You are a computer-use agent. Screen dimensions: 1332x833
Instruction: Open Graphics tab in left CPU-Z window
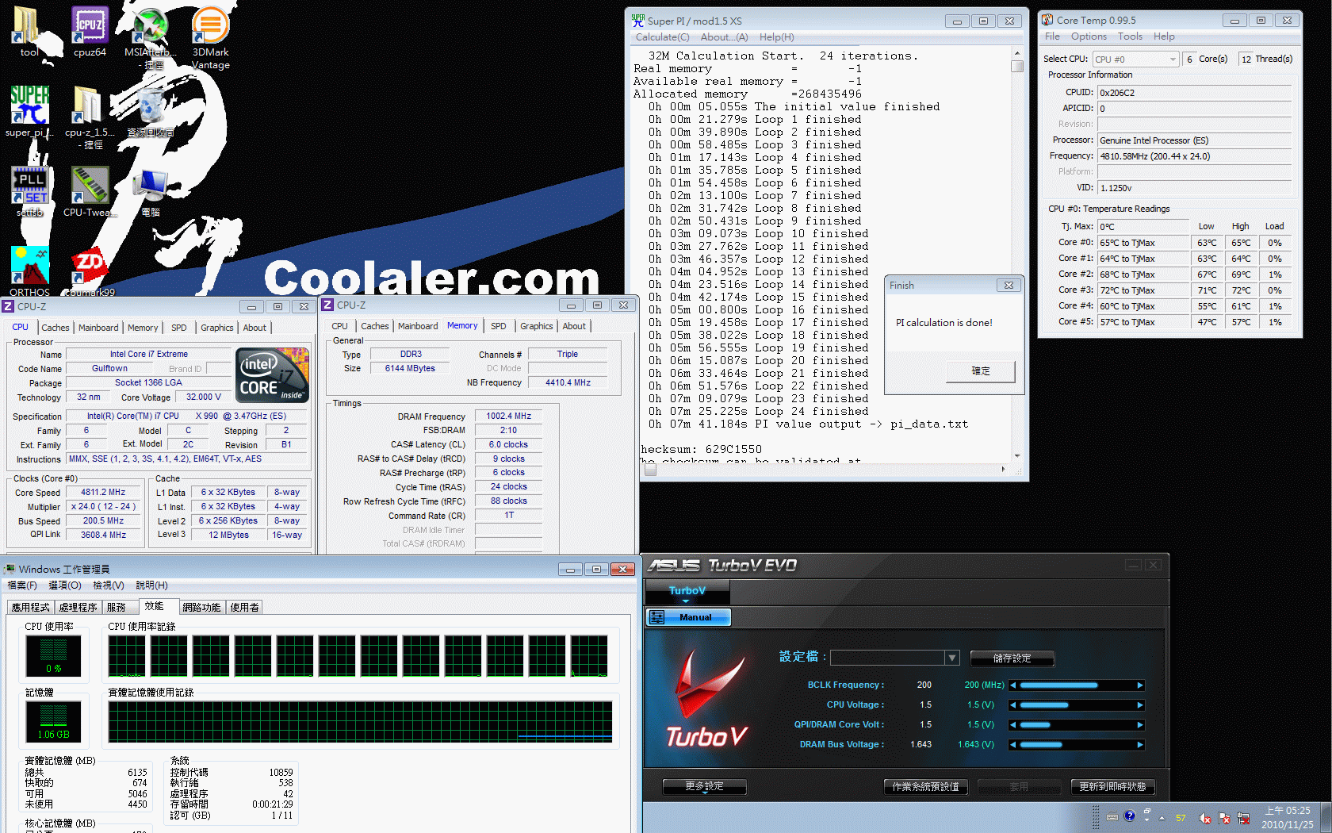pos(216,328)
